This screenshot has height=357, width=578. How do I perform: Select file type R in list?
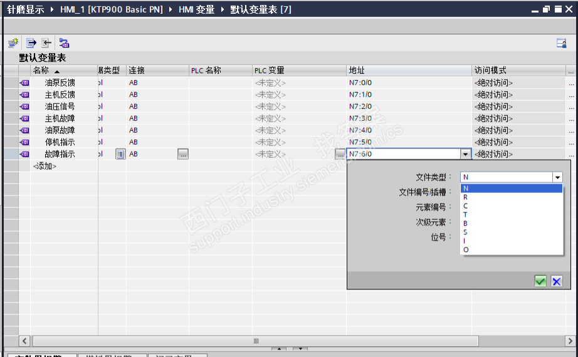point(512,197)
